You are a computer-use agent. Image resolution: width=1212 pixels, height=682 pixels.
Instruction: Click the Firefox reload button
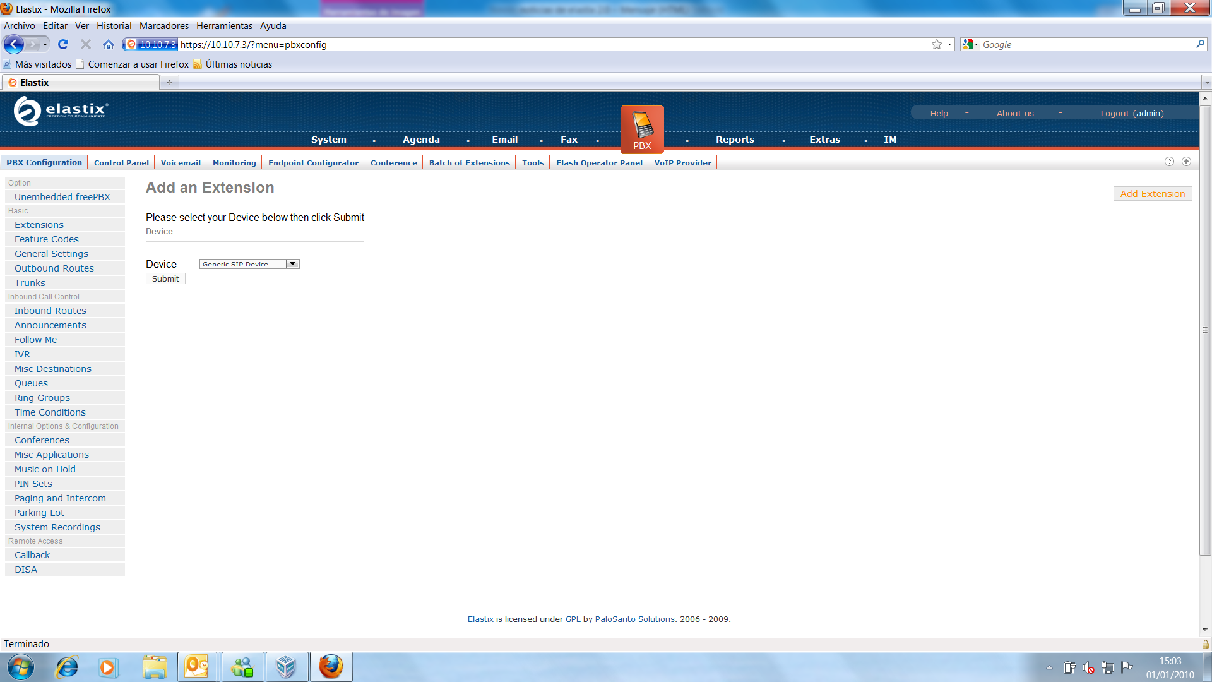pyautogui.click(x=63, y=44)
